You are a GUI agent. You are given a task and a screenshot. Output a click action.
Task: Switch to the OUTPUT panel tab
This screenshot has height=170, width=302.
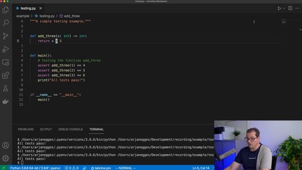click(x=46, y=129)
